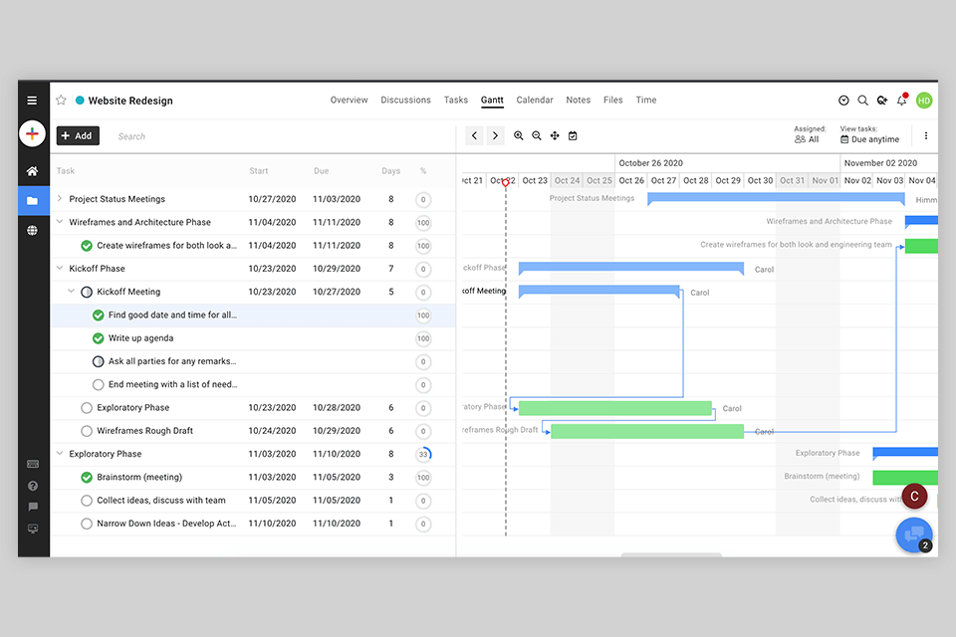Open the Projects folder icon in sidebar
The height and width of the screenshot is (637, 956).
pos(32,200)
